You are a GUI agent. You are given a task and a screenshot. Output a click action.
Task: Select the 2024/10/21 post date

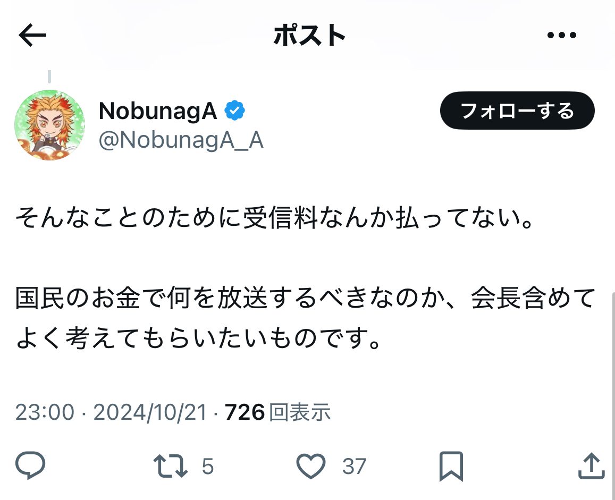click(150, 412)
